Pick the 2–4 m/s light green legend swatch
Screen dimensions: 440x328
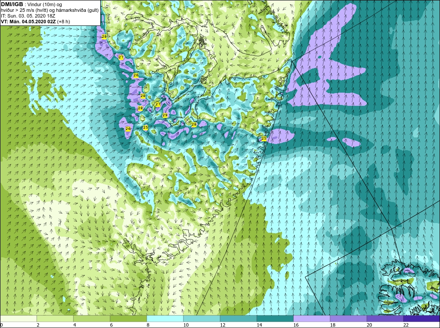click(x=55, y=319)
